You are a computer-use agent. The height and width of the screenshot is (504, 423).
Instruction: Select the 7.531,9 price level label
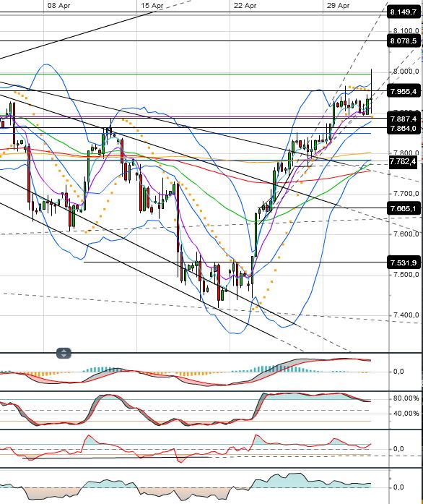coord(404,263)
